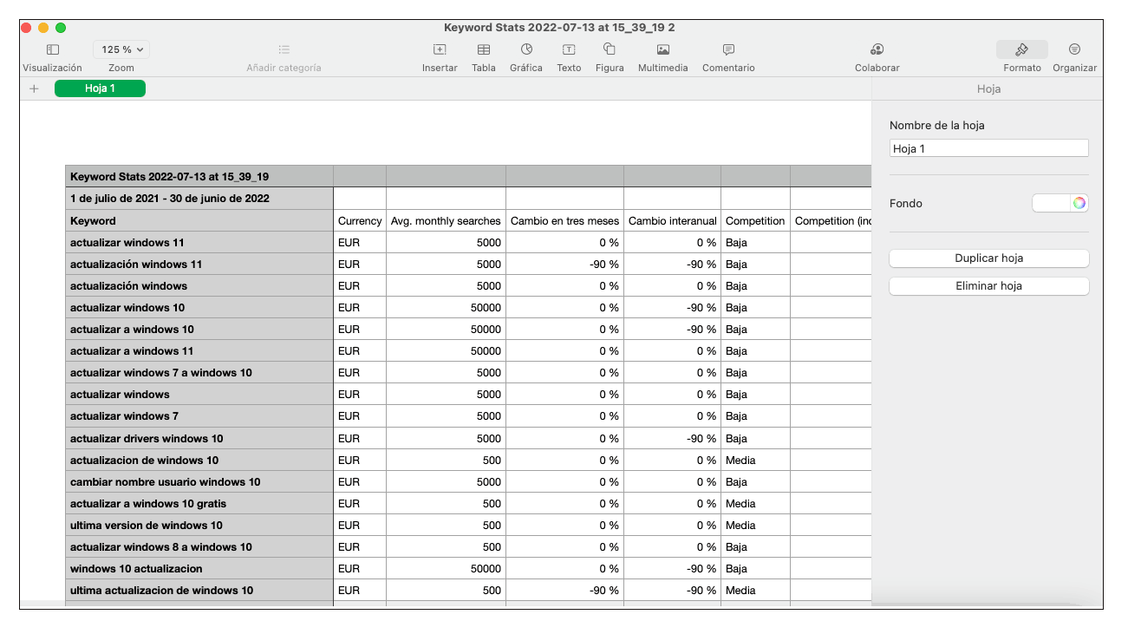Select the cell 'actualizar a windows 11'
This screenshot has width=1128, height=634.
(x=199, y=351)
